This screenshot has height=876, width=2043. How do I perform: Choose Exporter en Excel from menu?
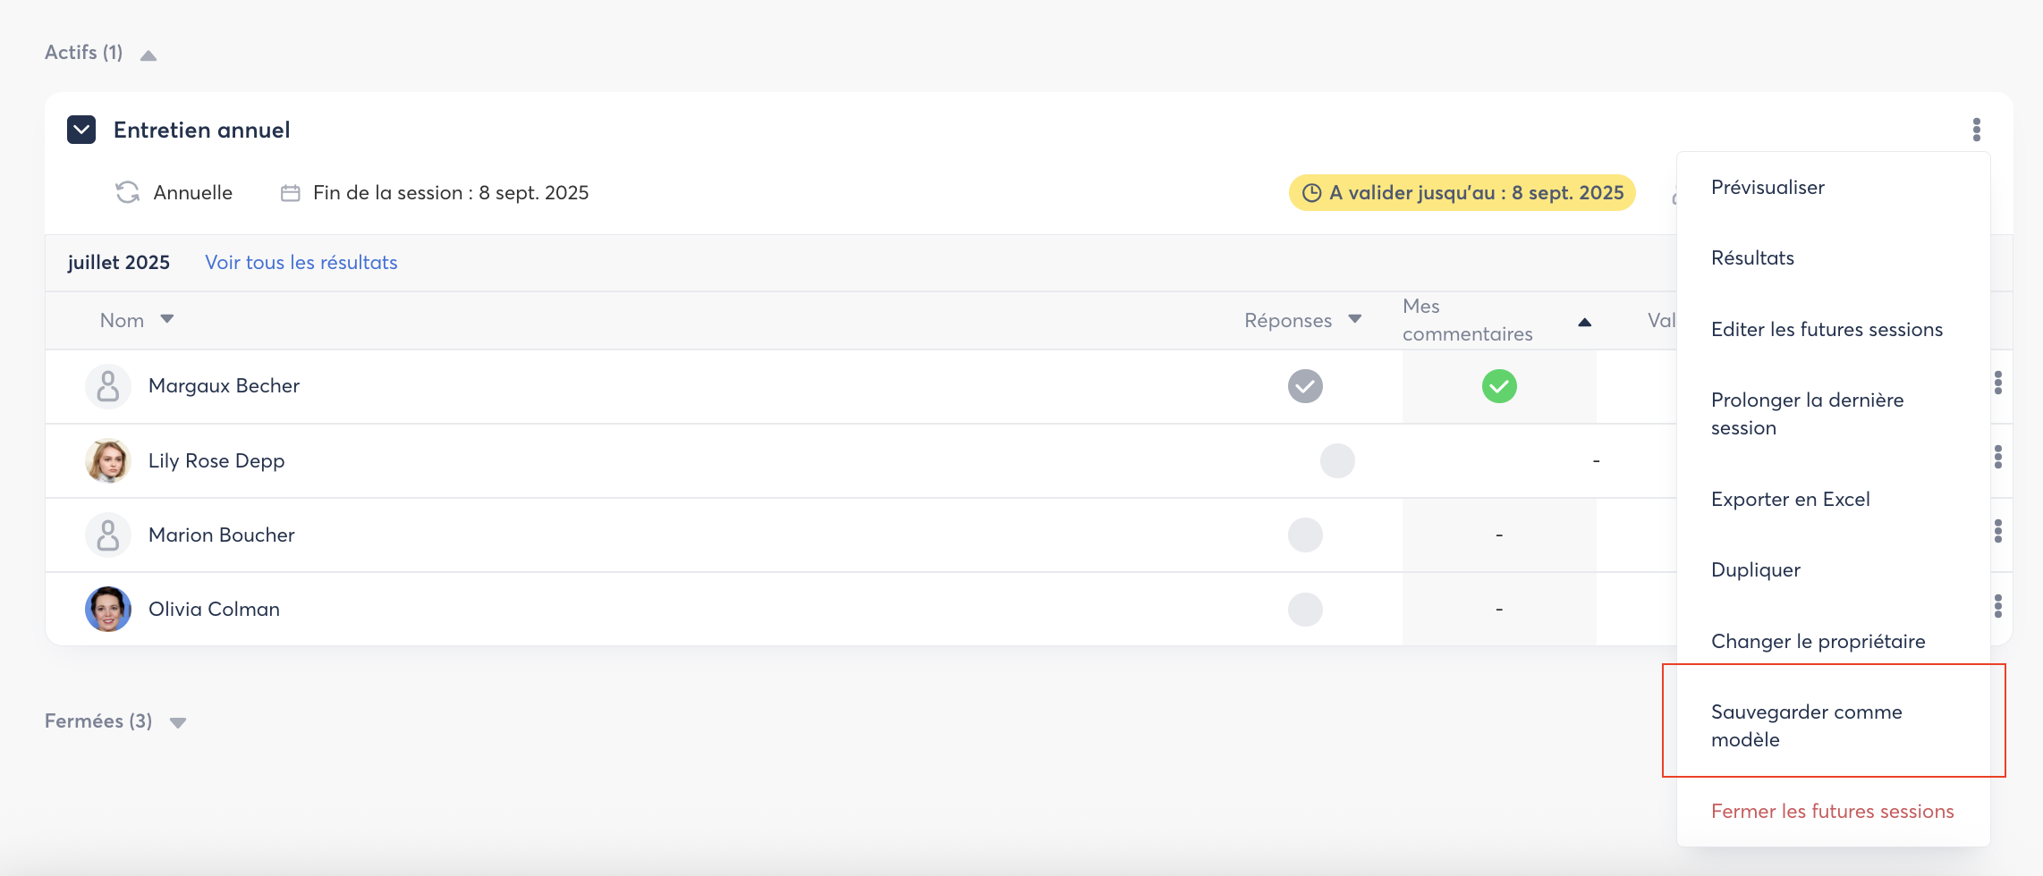pos(1790,499)
